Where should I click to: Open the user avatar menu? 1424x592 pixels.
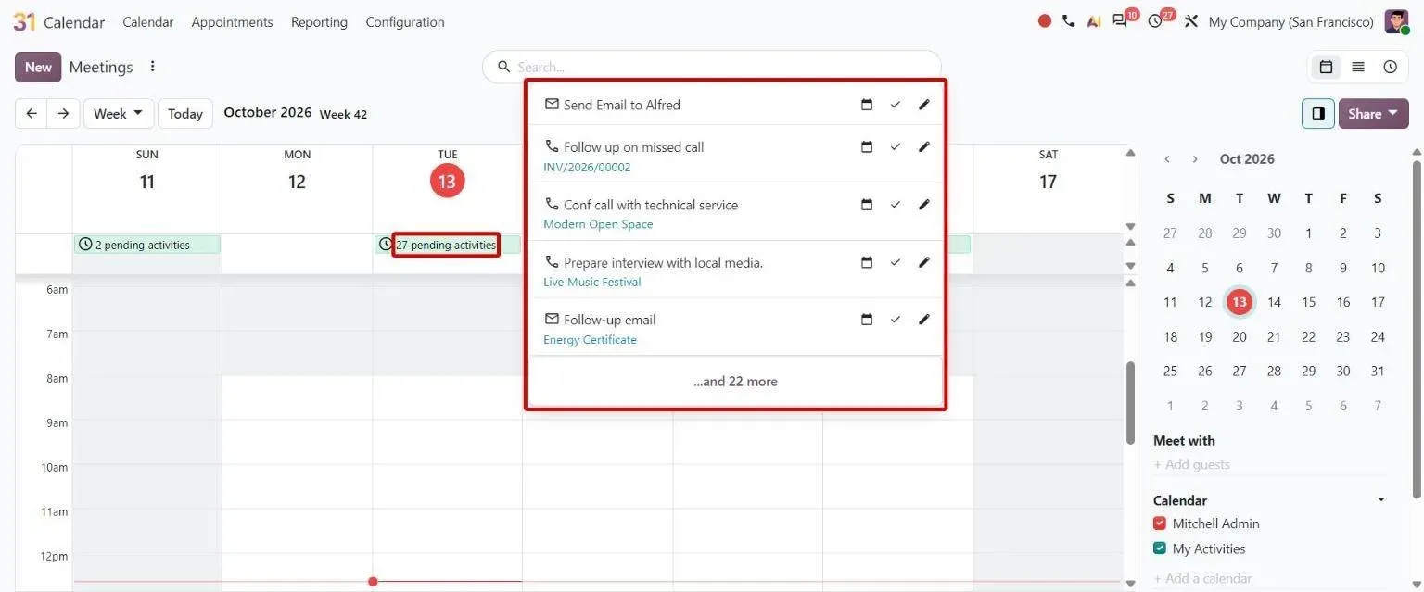click(x=1396, y=21)
